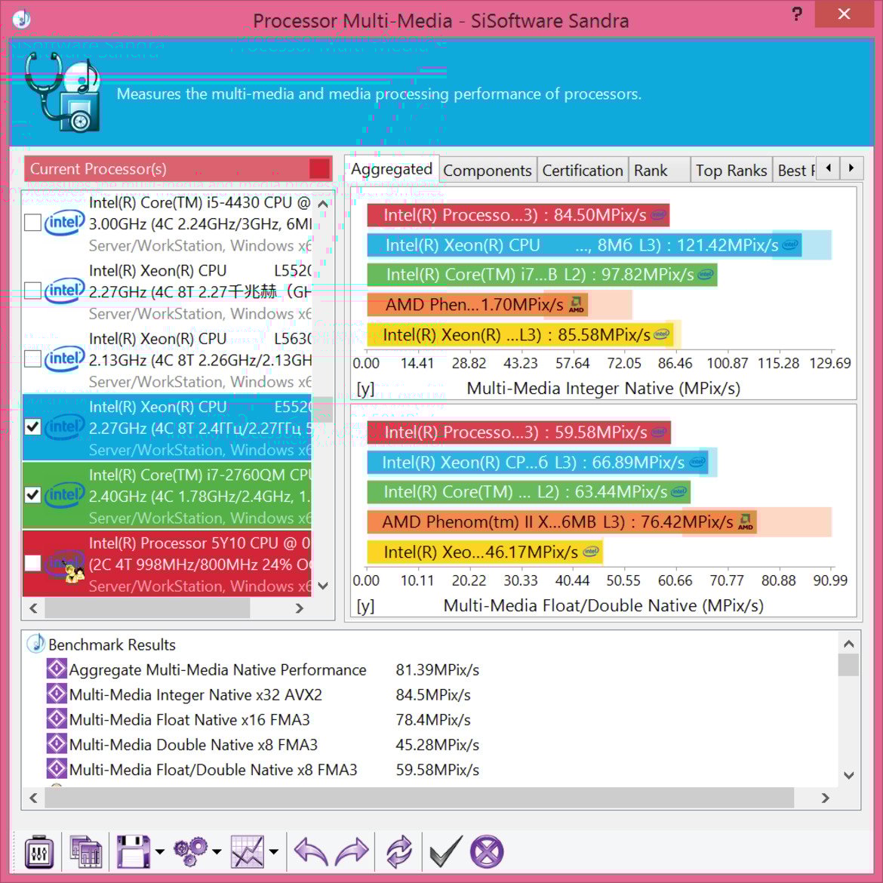Viewport: 883px width, 883px height.
Task: Click the [y] axis toggle on integer chart
Action: (x=365, y=389)
